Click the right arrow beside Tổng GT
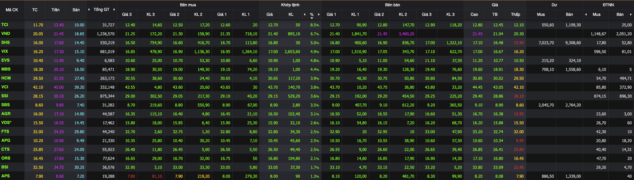Image resolution: width=634 pixels, height=180 pixels. [x=114, y=10]
